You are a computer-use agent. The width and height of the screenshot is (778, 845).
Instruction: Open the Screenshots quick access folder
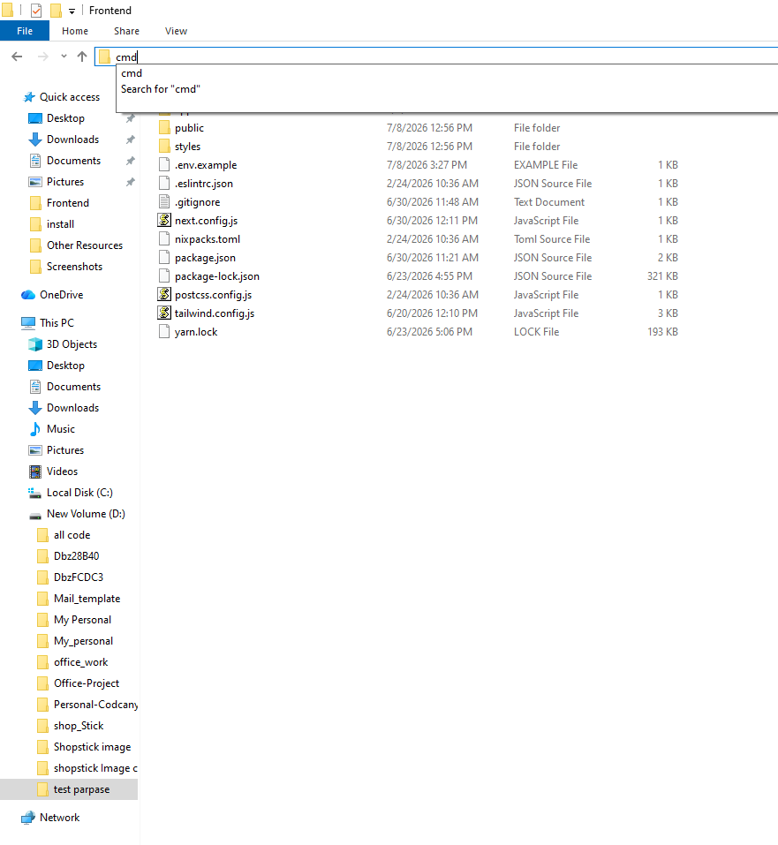click(74, 267)
